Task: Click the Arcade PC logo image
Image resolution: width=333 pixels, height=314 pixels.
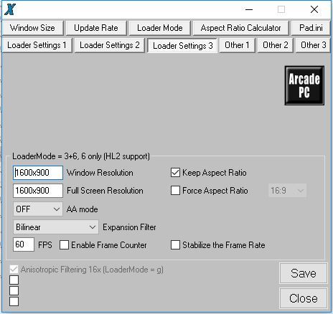Action: pyautogui.click(x=304, y=85)
